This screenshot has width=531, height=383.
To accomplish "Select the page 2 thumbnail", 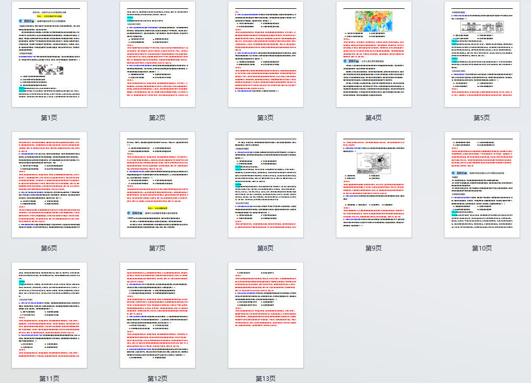I will pos(158,54).
